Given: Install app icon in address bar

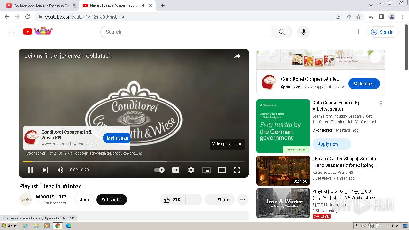Looking at the screenshot, I should (338, 17).
